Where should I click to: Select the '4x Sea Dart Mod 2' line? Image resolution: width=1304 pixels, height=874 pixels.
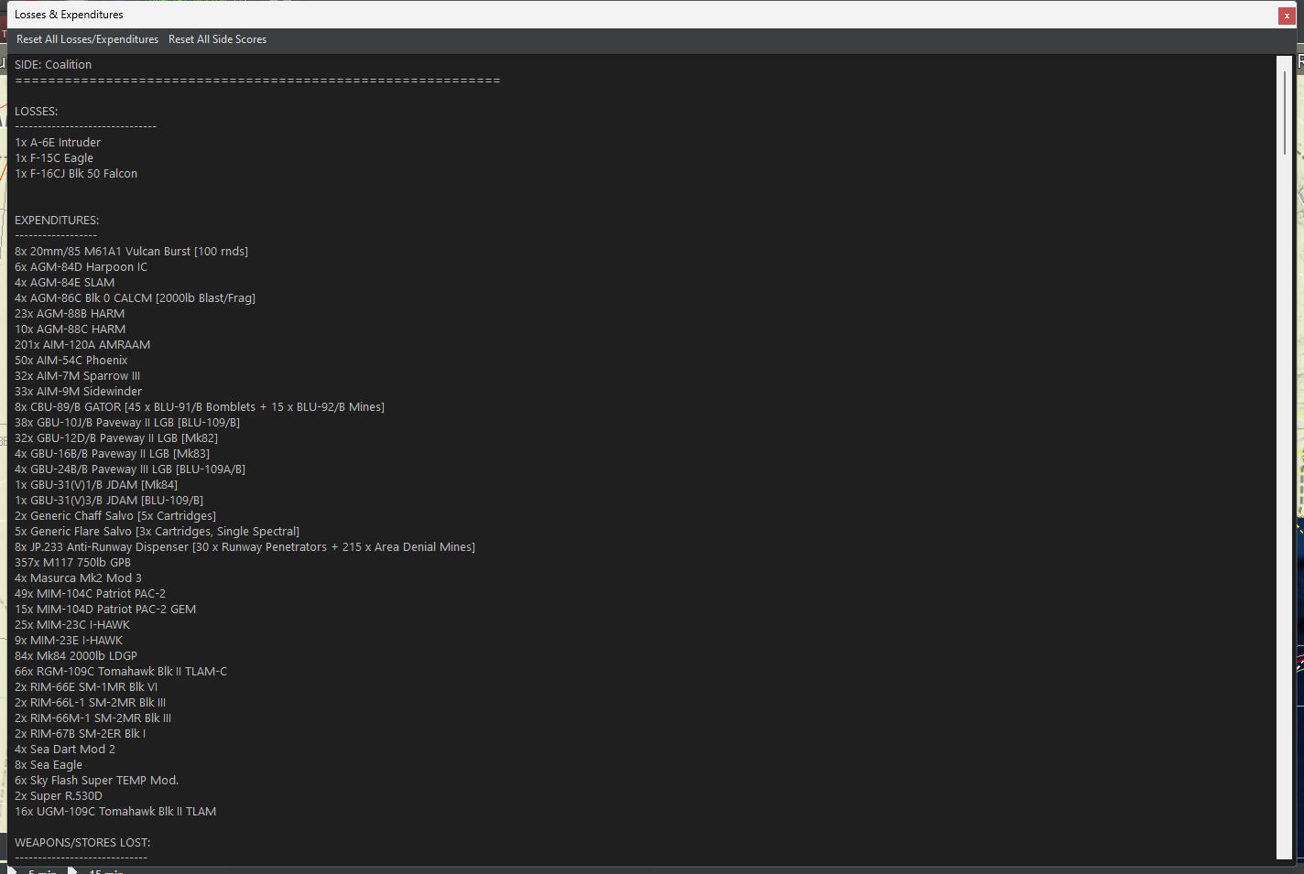65,750
